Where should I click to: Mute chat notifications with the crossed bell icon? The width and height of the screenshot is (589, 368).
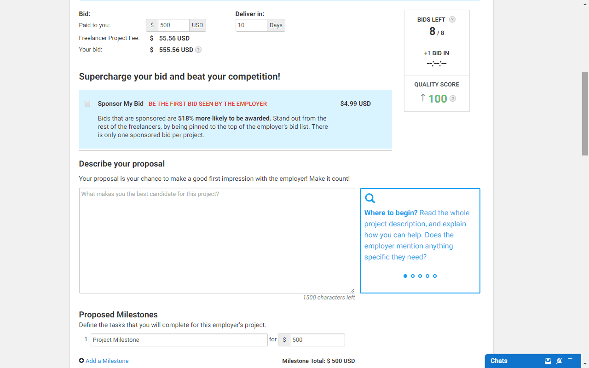[x=559, y=361]
